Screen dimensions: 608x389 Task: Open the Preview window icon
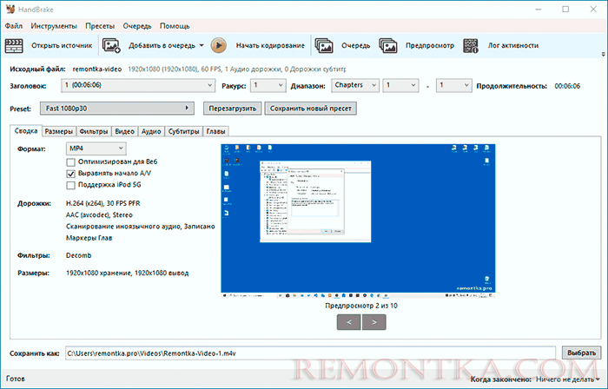[x=390, y=45]
